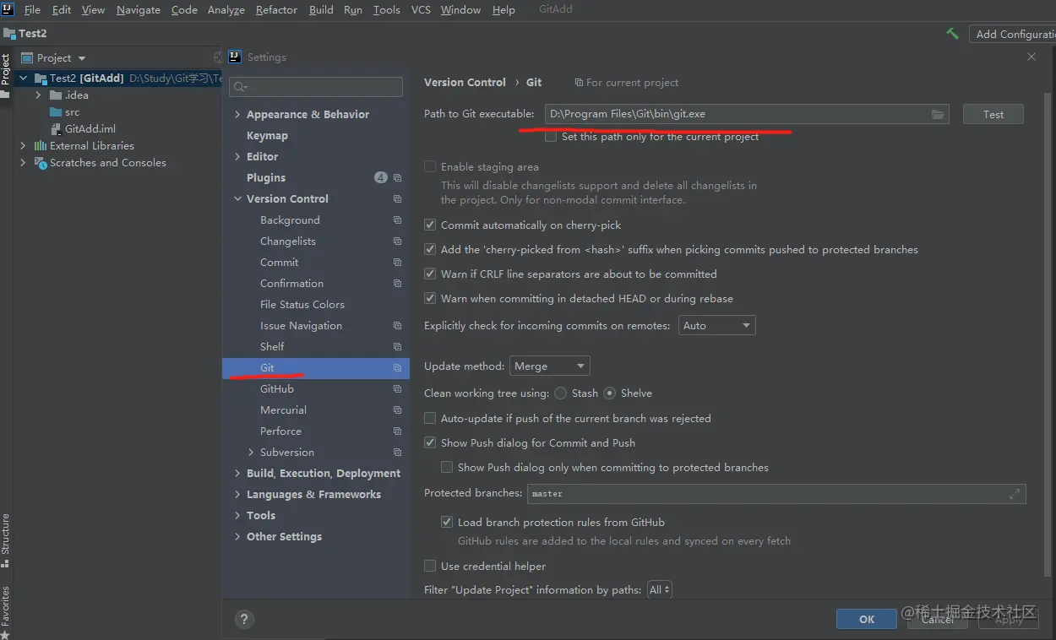
Task: Expand the Tools settings group
Action: tap(237, 516)
